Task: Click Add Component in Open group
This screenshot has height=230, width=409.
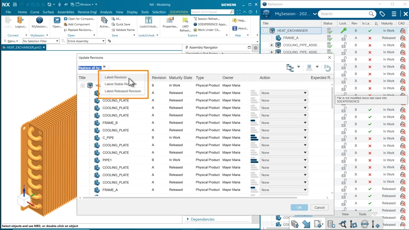Action: click(x=79, y=24)
